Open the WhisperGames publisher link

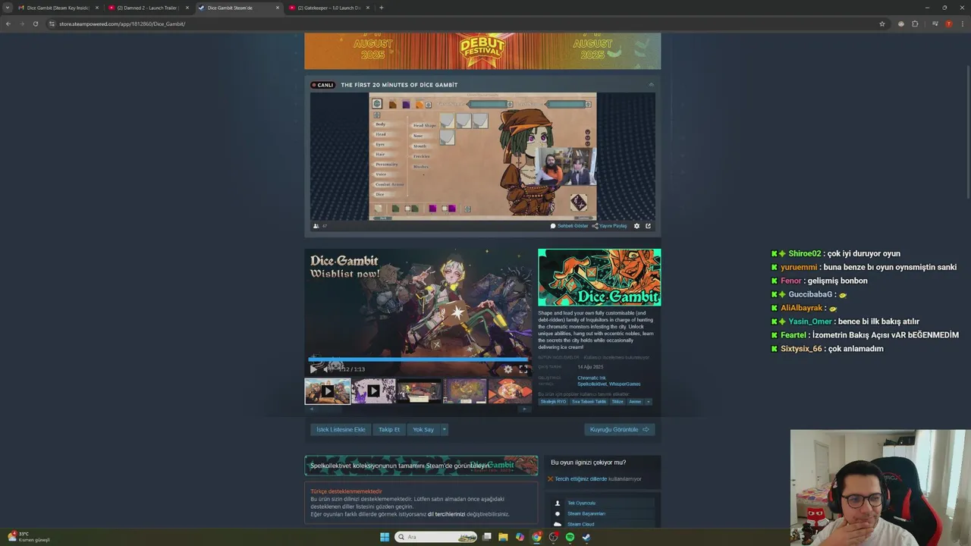(625, 384)
